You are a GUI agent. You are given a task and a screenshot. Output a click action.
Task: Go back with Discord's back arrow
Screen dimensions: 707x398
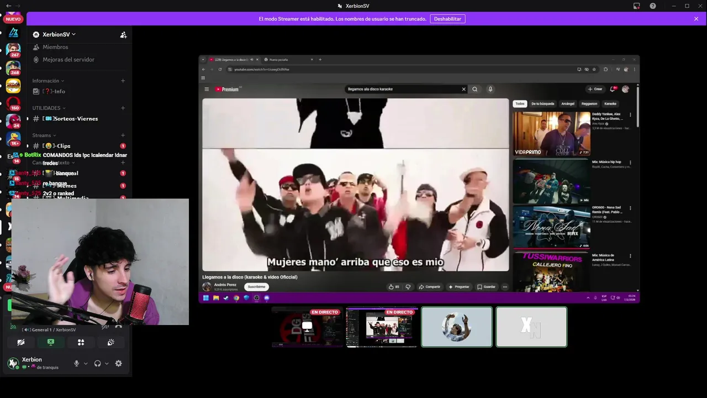tap(8, 6)
